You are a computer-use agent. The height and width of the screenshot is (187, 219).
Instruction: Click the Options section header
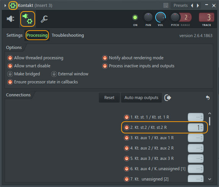click(x=14, y=47)
